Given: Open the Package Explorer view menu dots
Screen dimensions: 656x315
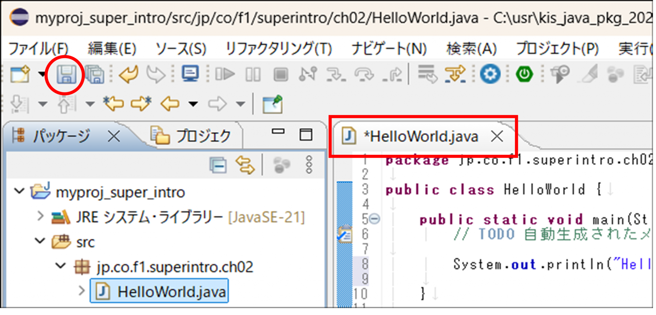Looking at the screenshot, I should pos(309,165).
